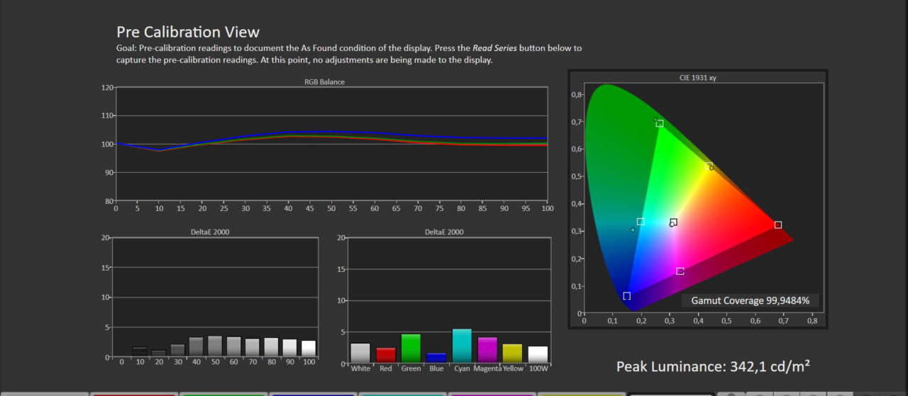The image size is (908, 396).
Task: Click the magenta target square on CIE diagram
Action: 680,271
